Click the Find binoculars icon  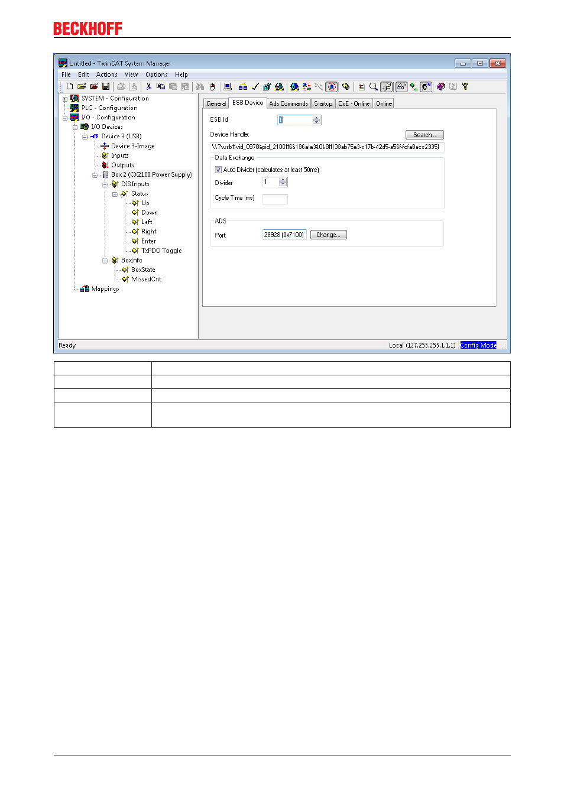200,87
